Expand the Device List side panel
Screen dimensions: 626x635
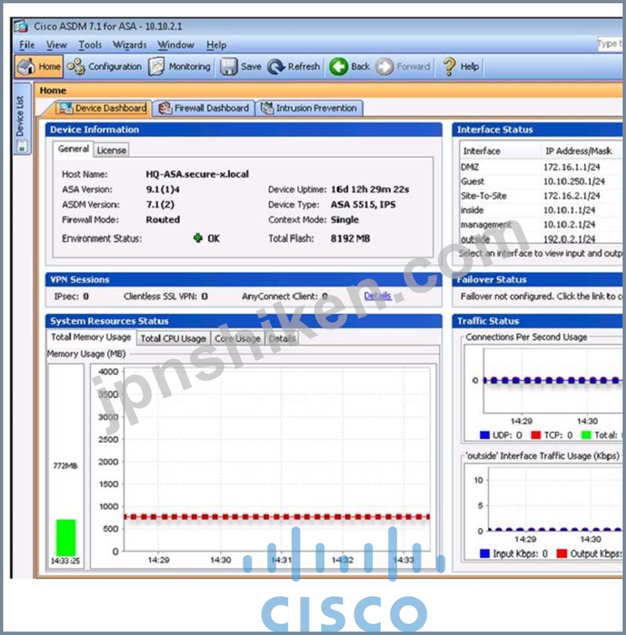point(23,118)
